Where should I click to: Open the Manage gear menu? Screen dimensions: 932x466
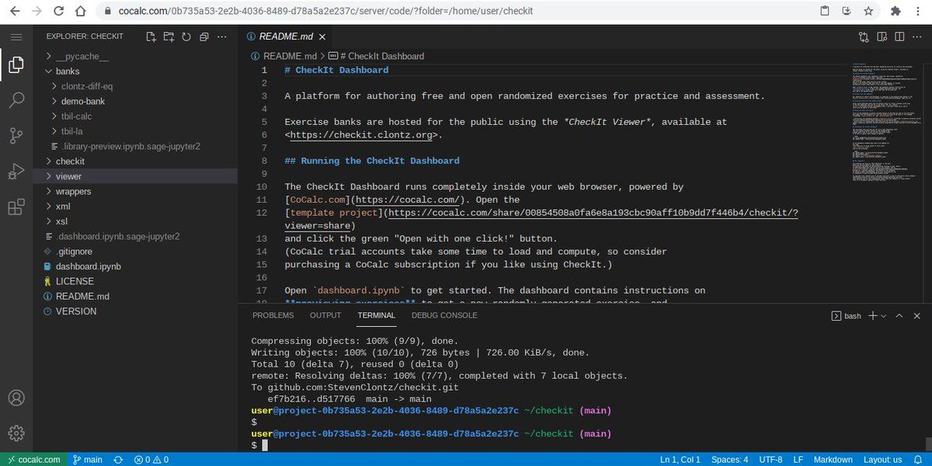(x=16, y=433)
